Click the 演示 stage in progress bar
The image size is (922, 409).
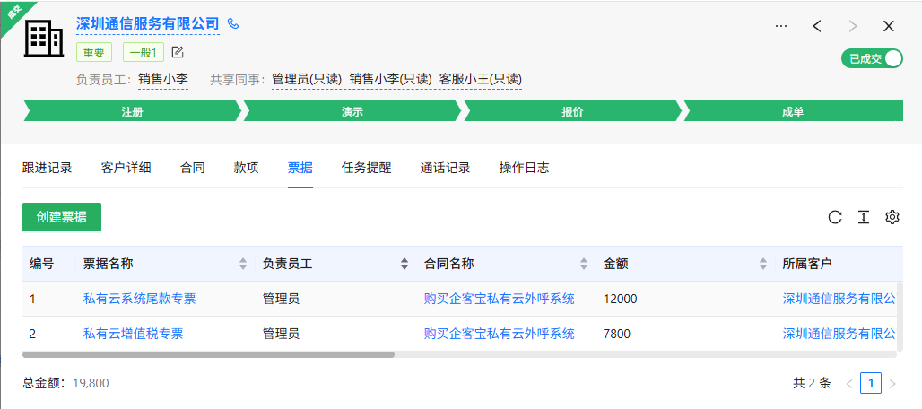[352, 111]
